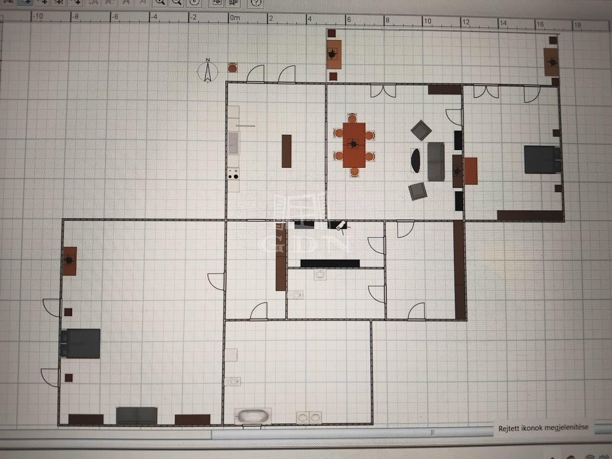Screen dimensions: 612x459
Task: Select the left brown cabinet in left bedroom
Action: coord(86,419)
